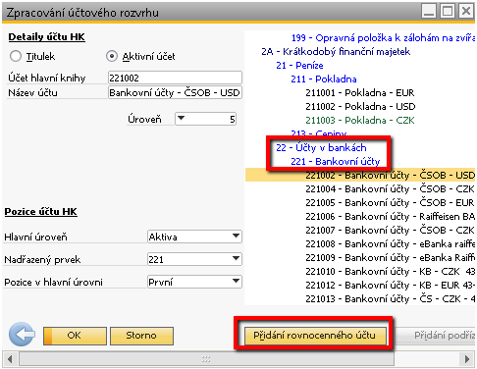
Task: Select 2A - Krátkodobý finanční majetek
Action: click(x=336, y=52)
